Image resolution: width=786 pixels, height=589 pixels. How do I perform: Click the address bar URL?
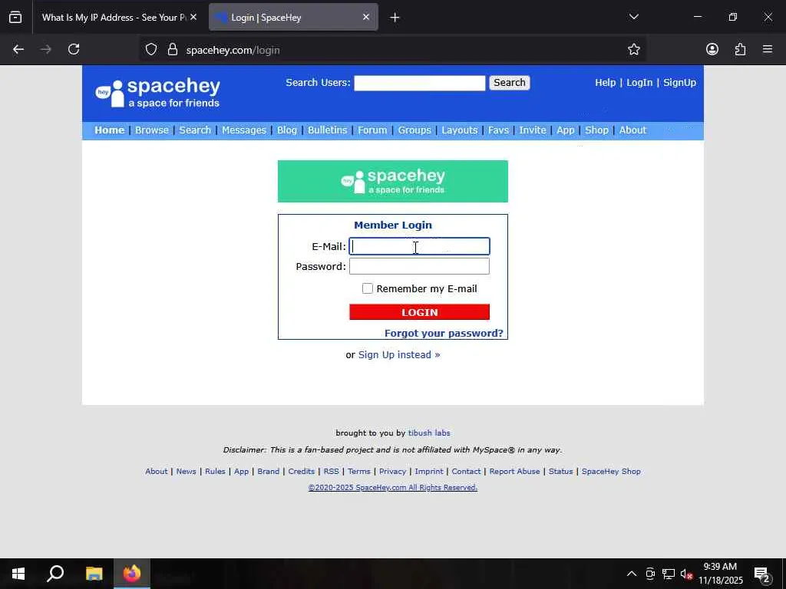(x=233, y=50)
